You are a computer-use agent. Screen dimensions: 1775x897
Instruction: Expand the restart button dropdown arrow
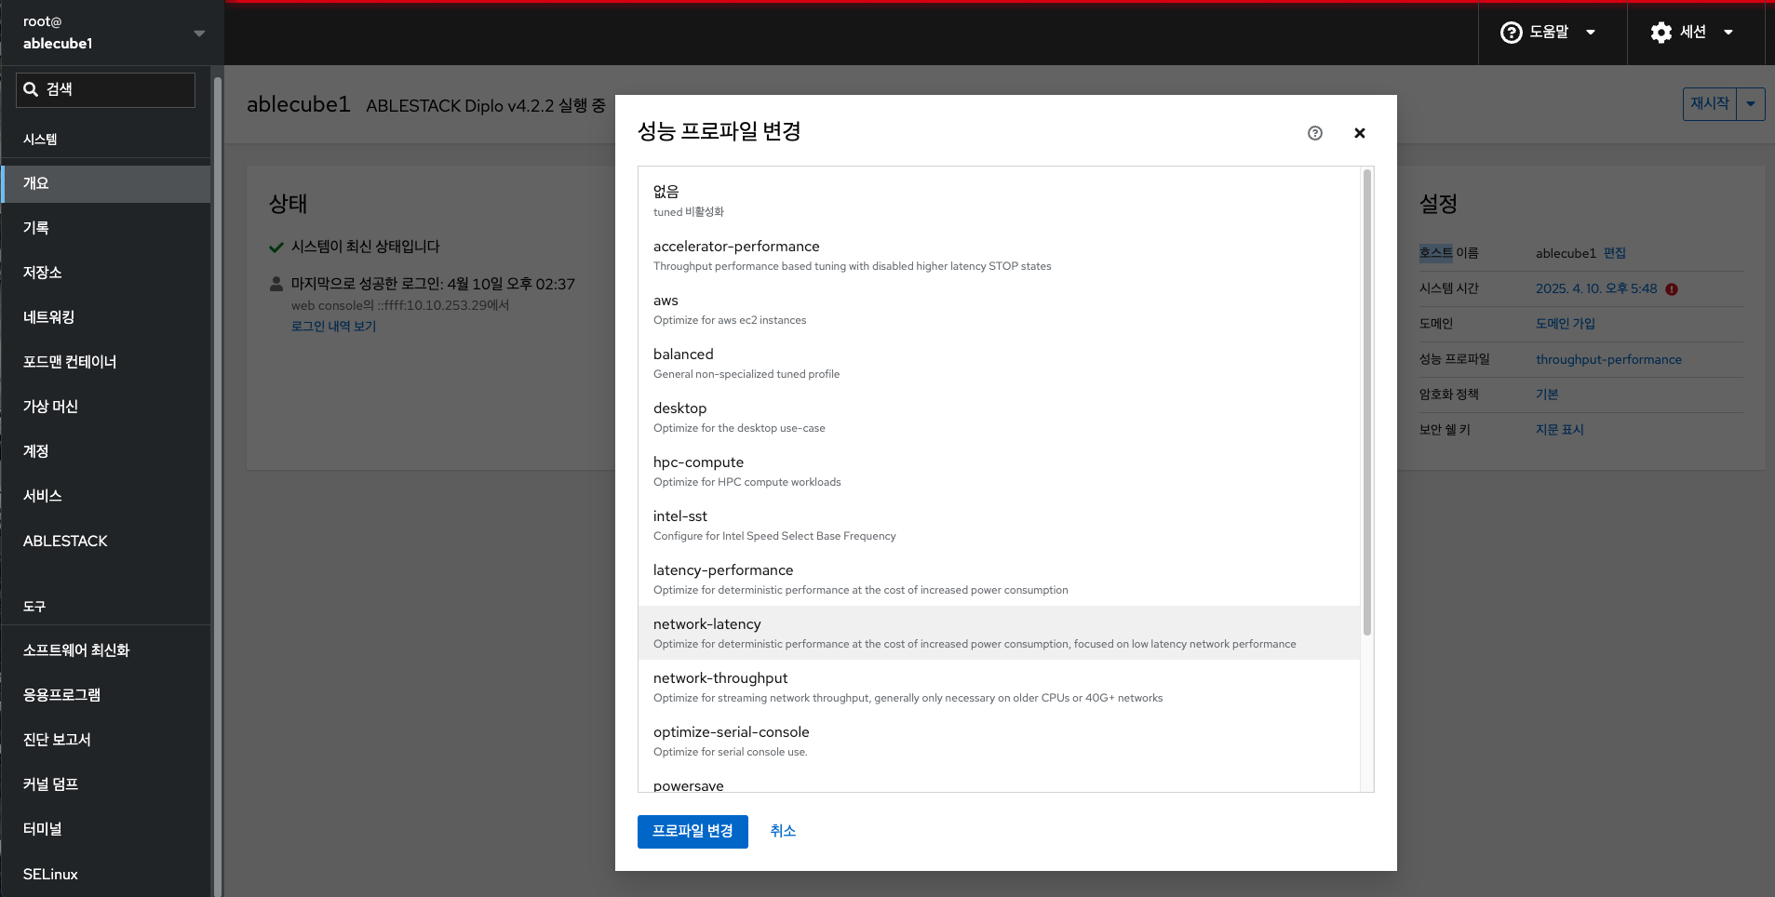tap(1750, 104)
